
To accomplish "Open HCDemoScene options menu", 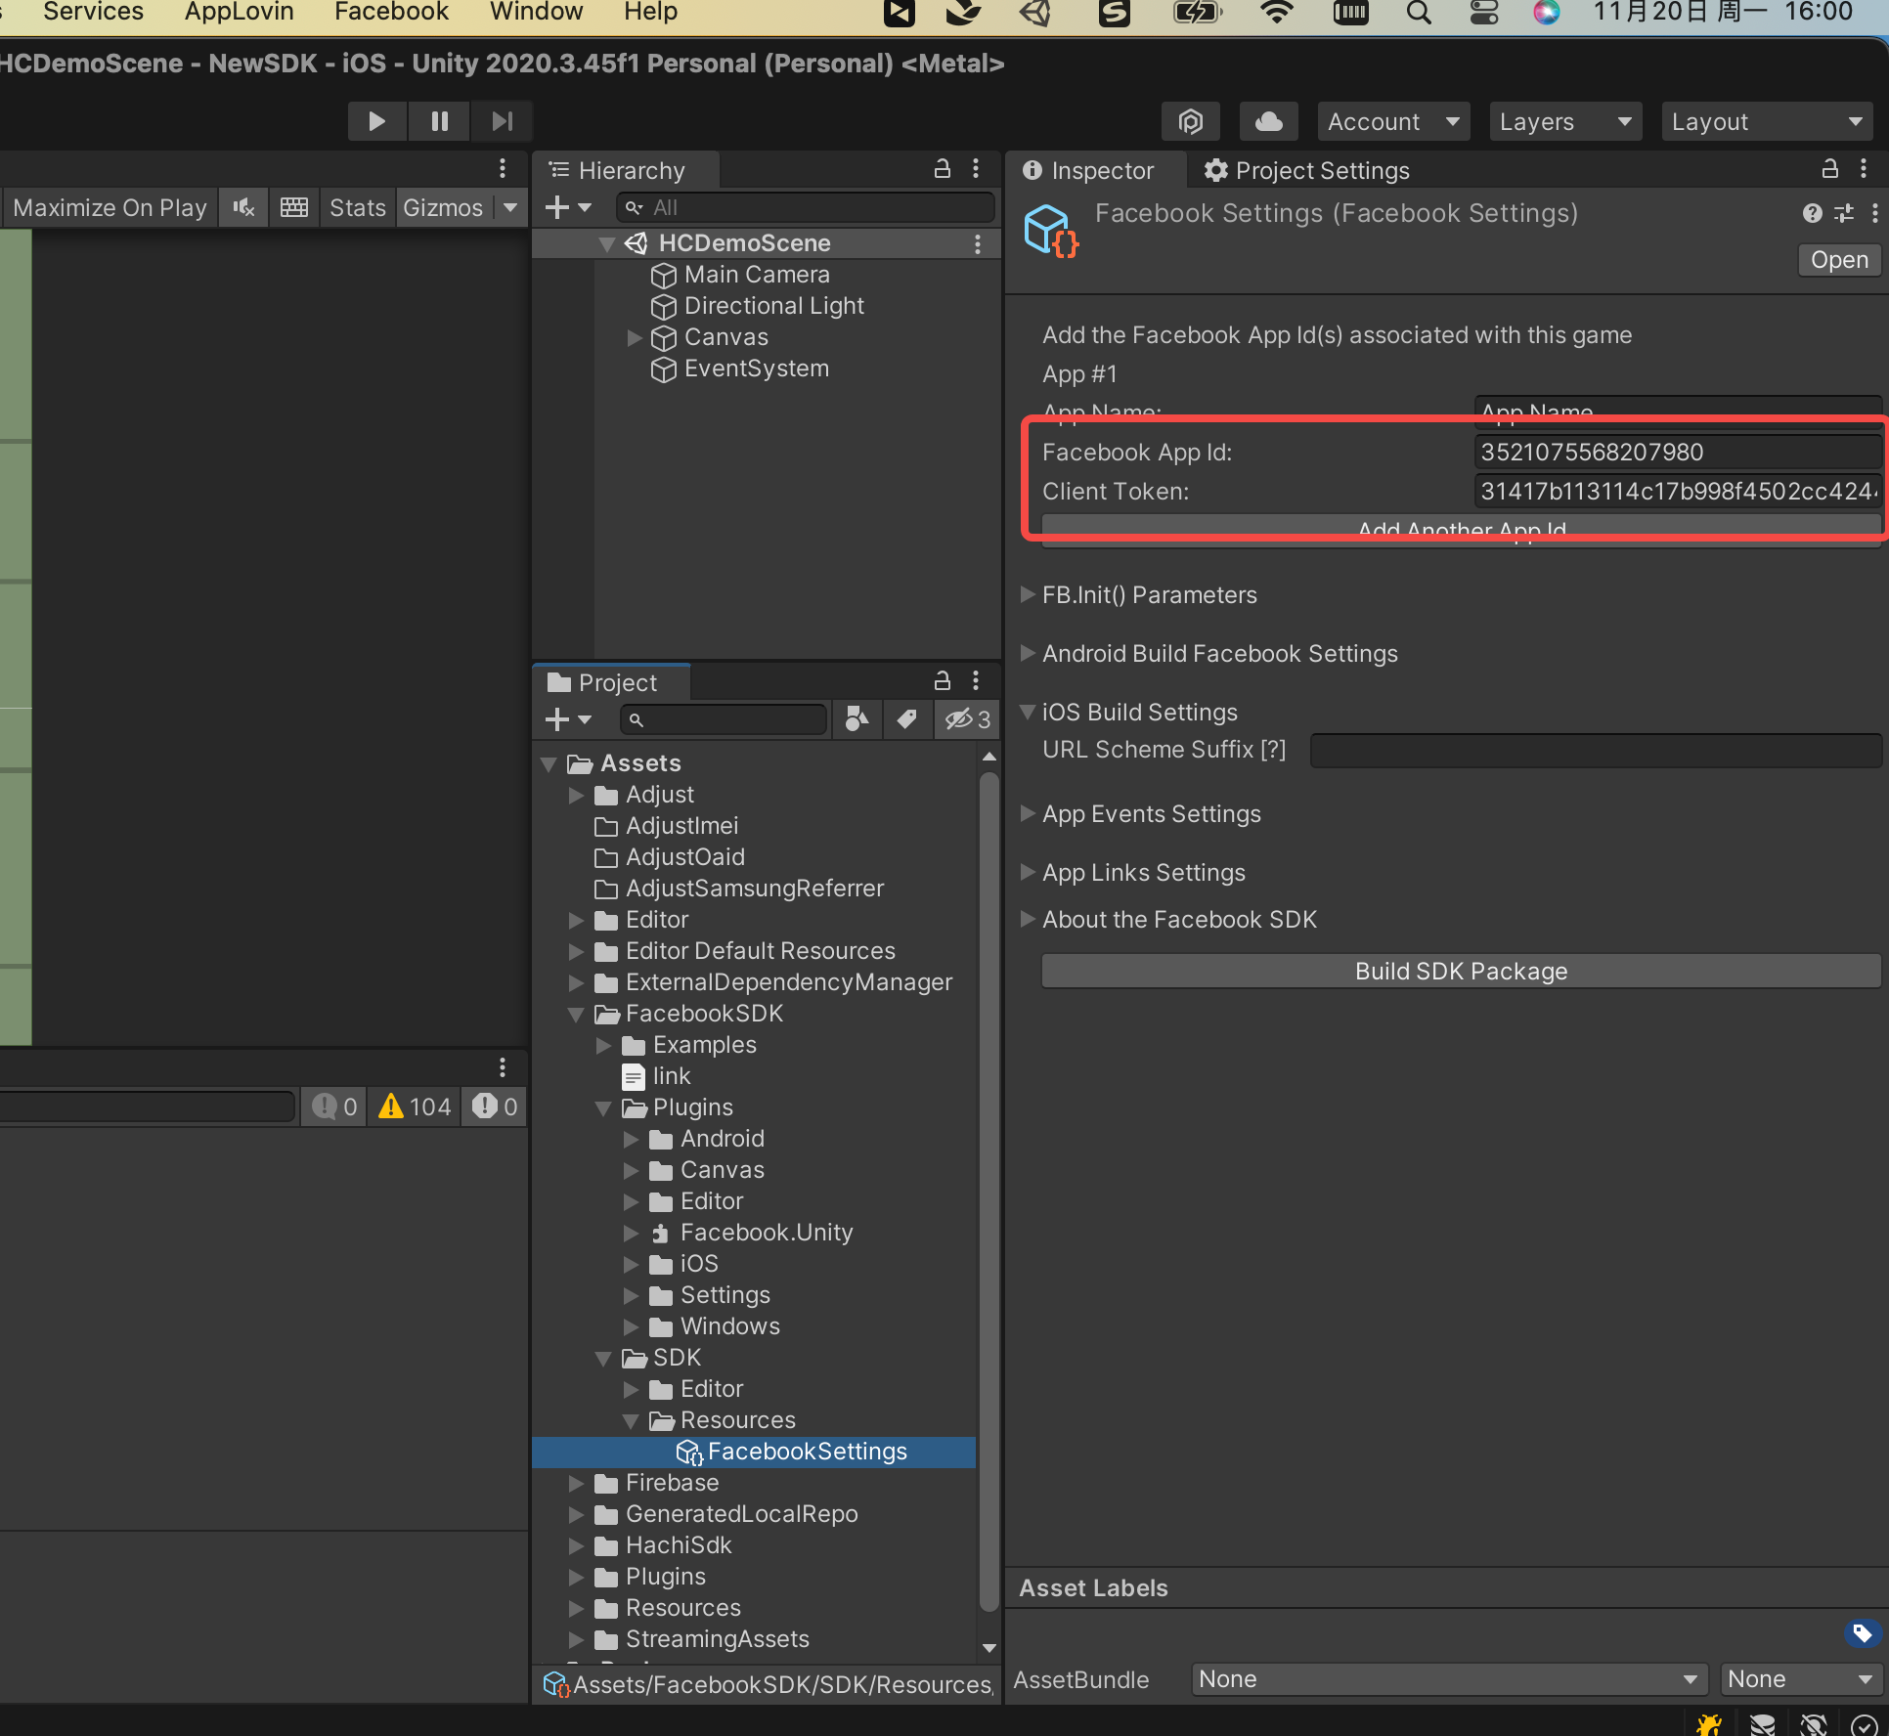I will [977, 243].
